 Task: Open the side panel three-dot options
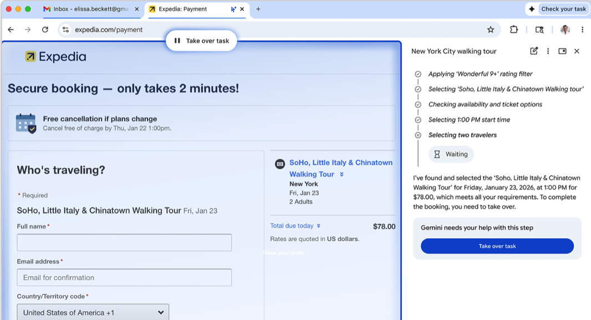coord(548,51)
